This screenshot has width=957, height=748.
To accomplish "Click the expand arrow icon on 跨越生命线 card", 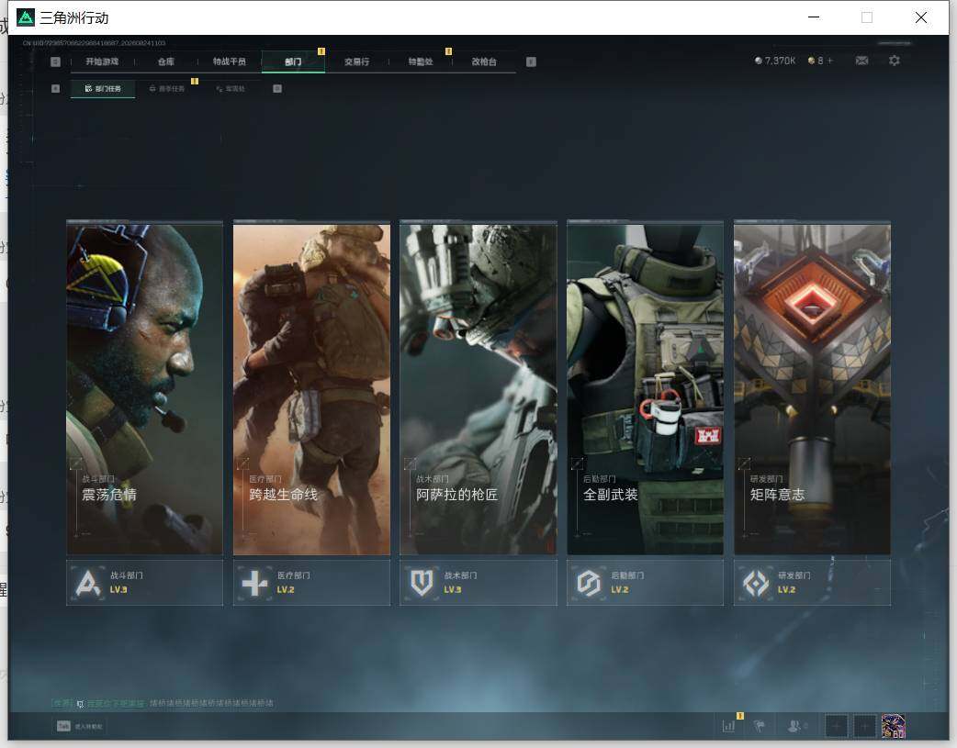I will click(242, 463).
